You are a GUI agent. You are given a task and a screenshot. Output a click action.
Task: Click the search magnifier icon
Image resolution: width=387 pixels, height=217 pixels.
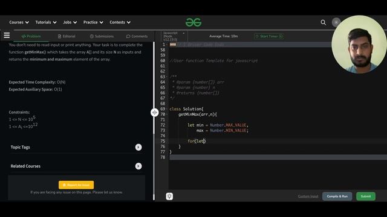click(323, 22)
